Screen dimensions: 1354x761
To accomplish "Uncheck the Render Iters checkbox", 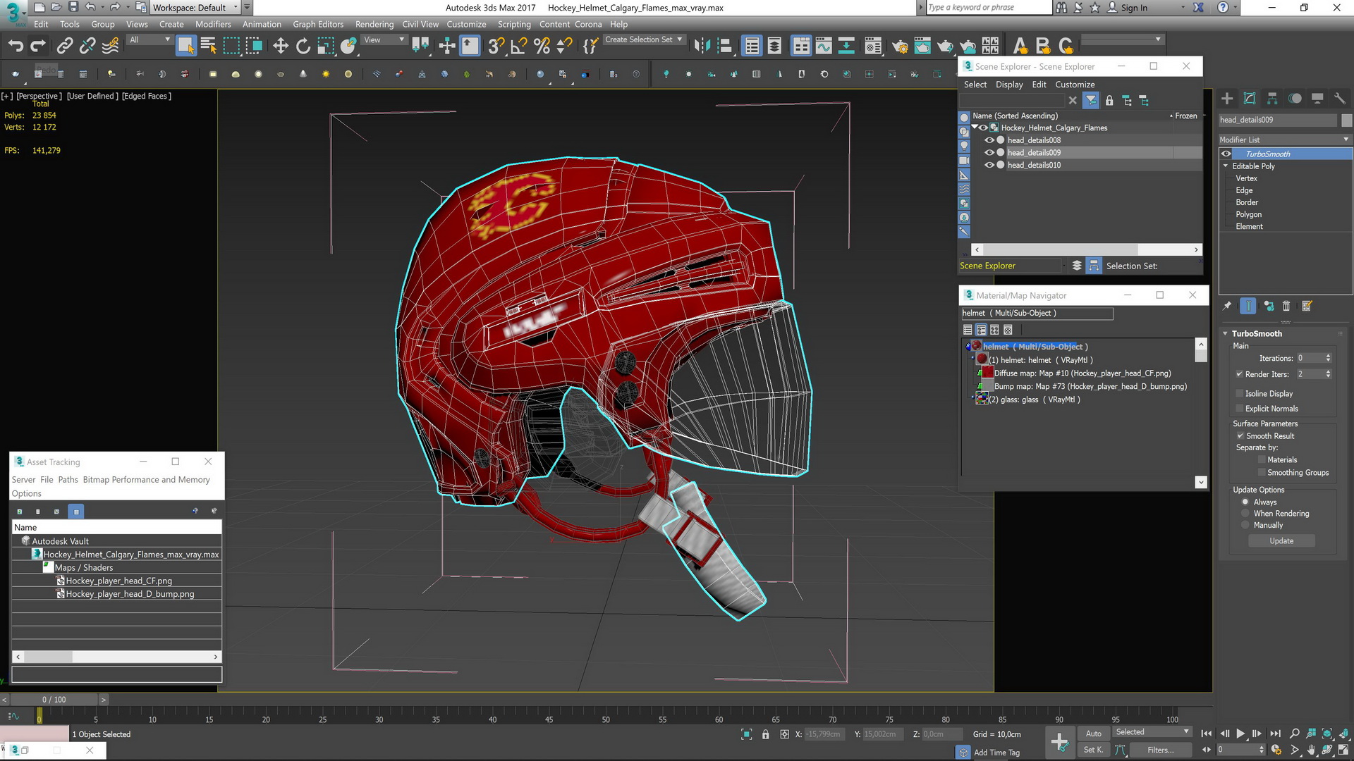I will click(1239, 374).
